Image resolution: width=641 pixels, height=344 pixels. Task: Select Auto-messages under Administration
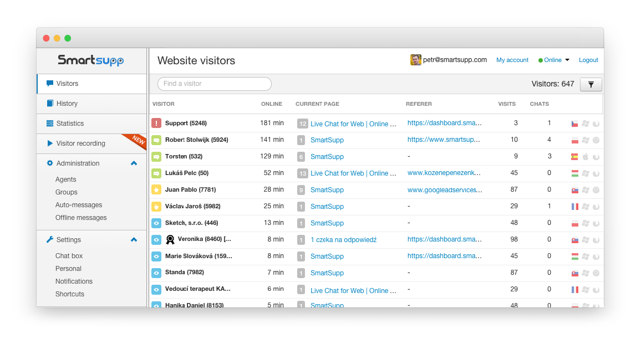[79, 205]
